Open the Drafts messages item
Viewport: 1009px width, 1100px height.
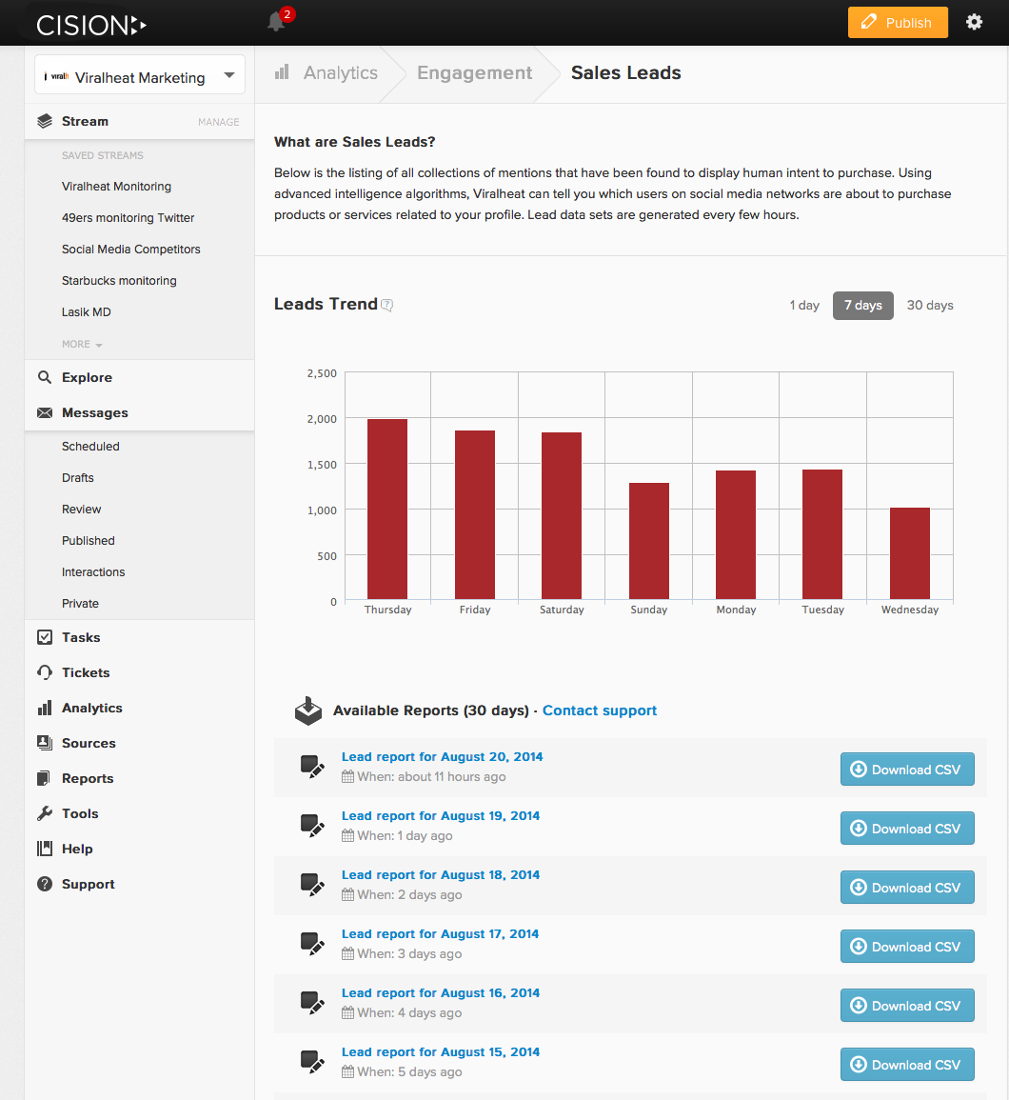coord(78,478)
